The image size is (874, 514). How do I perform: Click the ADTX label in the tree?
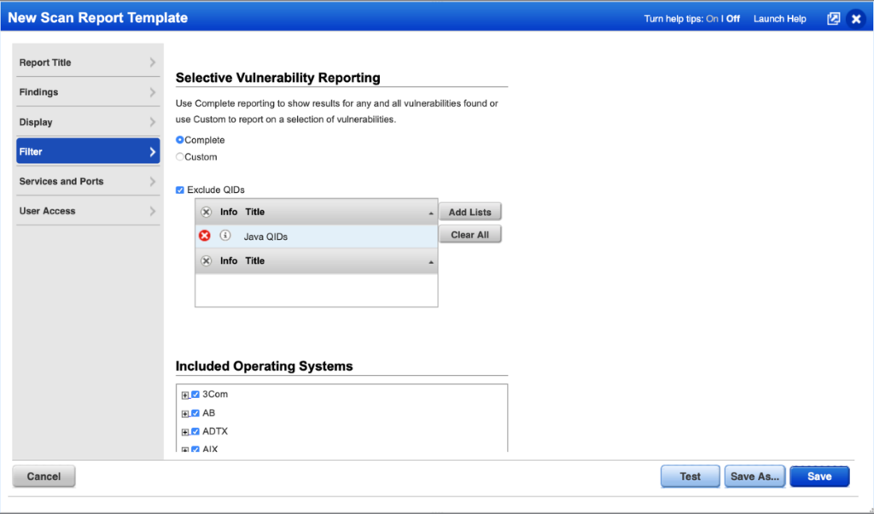click(215, 431)
